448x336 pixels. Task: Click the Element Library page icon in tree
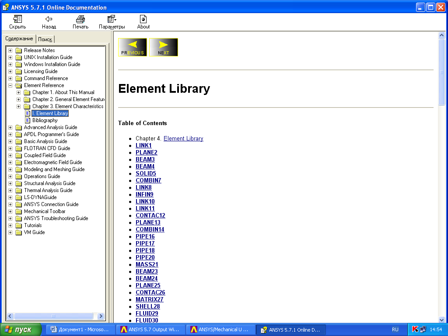(x=28, y=113)
